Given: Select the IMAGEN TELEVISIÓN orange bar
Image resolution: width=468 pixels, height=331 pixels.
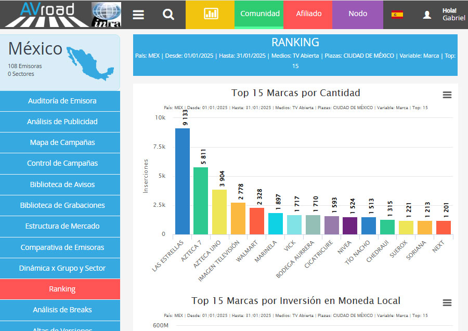Looking at the screenshot, I should click(x=238, y=219).
